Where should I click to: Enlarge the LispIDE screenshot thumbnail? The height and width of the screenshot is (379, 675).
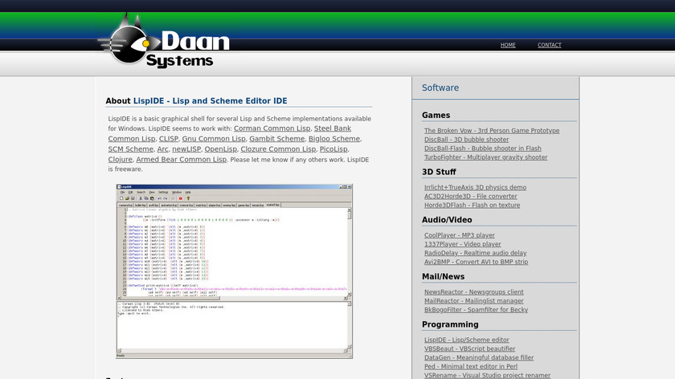[234, 271]
